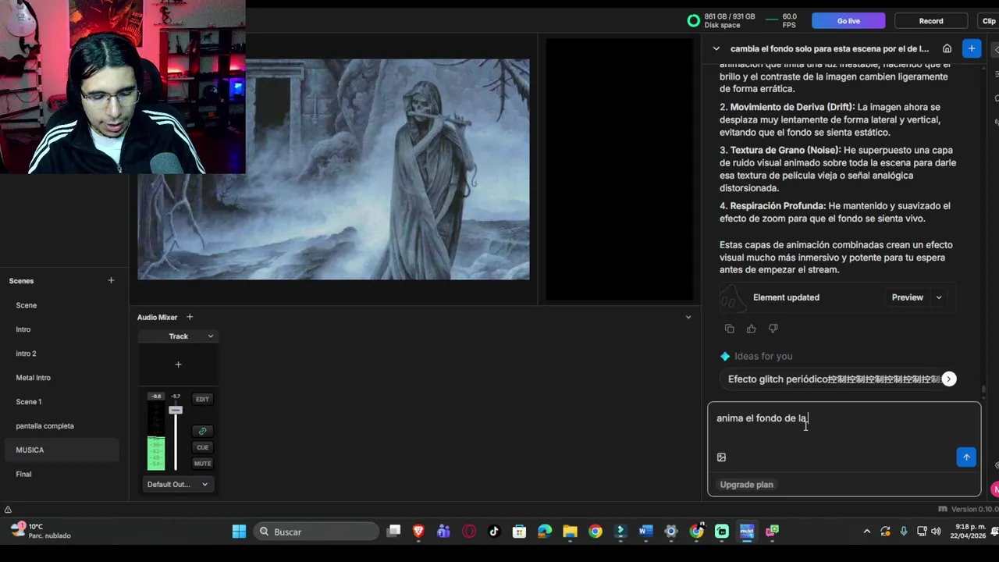Open the Windows Start menu
Viewport: 999px width, 562px height.
click(x=239, y=532)
